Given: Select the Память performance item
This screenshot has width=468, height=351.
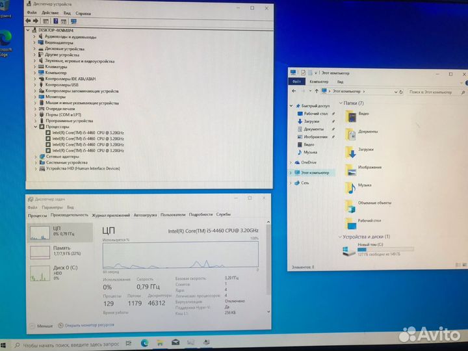Looking at the screenshot, I should coord(60,251).
